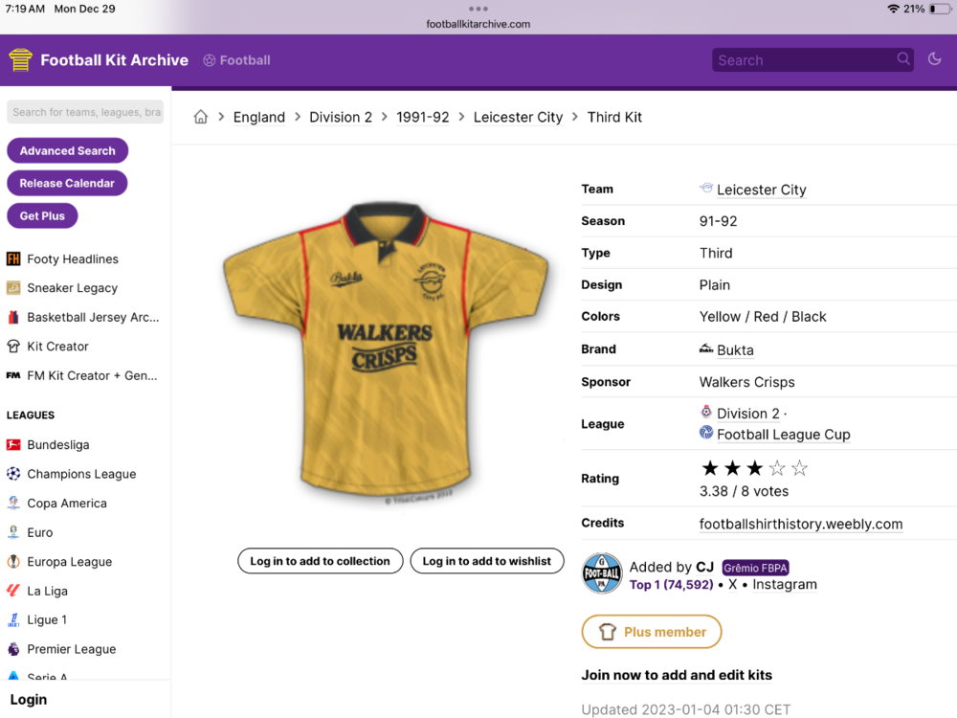
Task: Rate the kit three stars
Action: coord(755,468)
